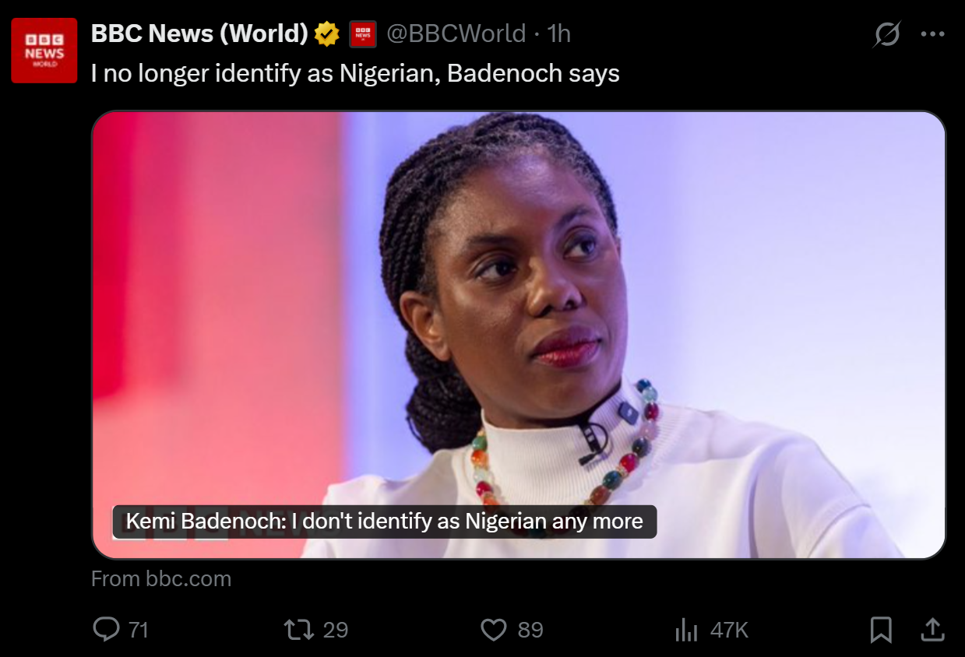Click the 1h timestamp
The image size is (965, 657).
(x=559, y=33)
